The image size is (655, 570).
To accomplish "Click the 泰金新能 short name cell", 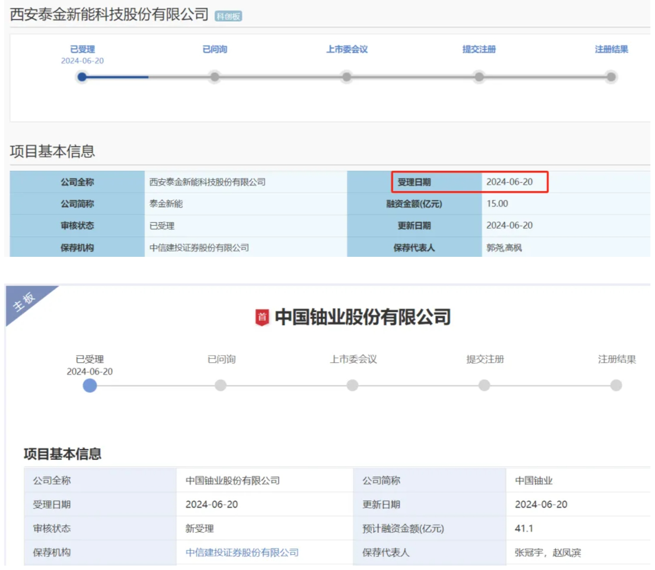I will click(x=166, y=204).
